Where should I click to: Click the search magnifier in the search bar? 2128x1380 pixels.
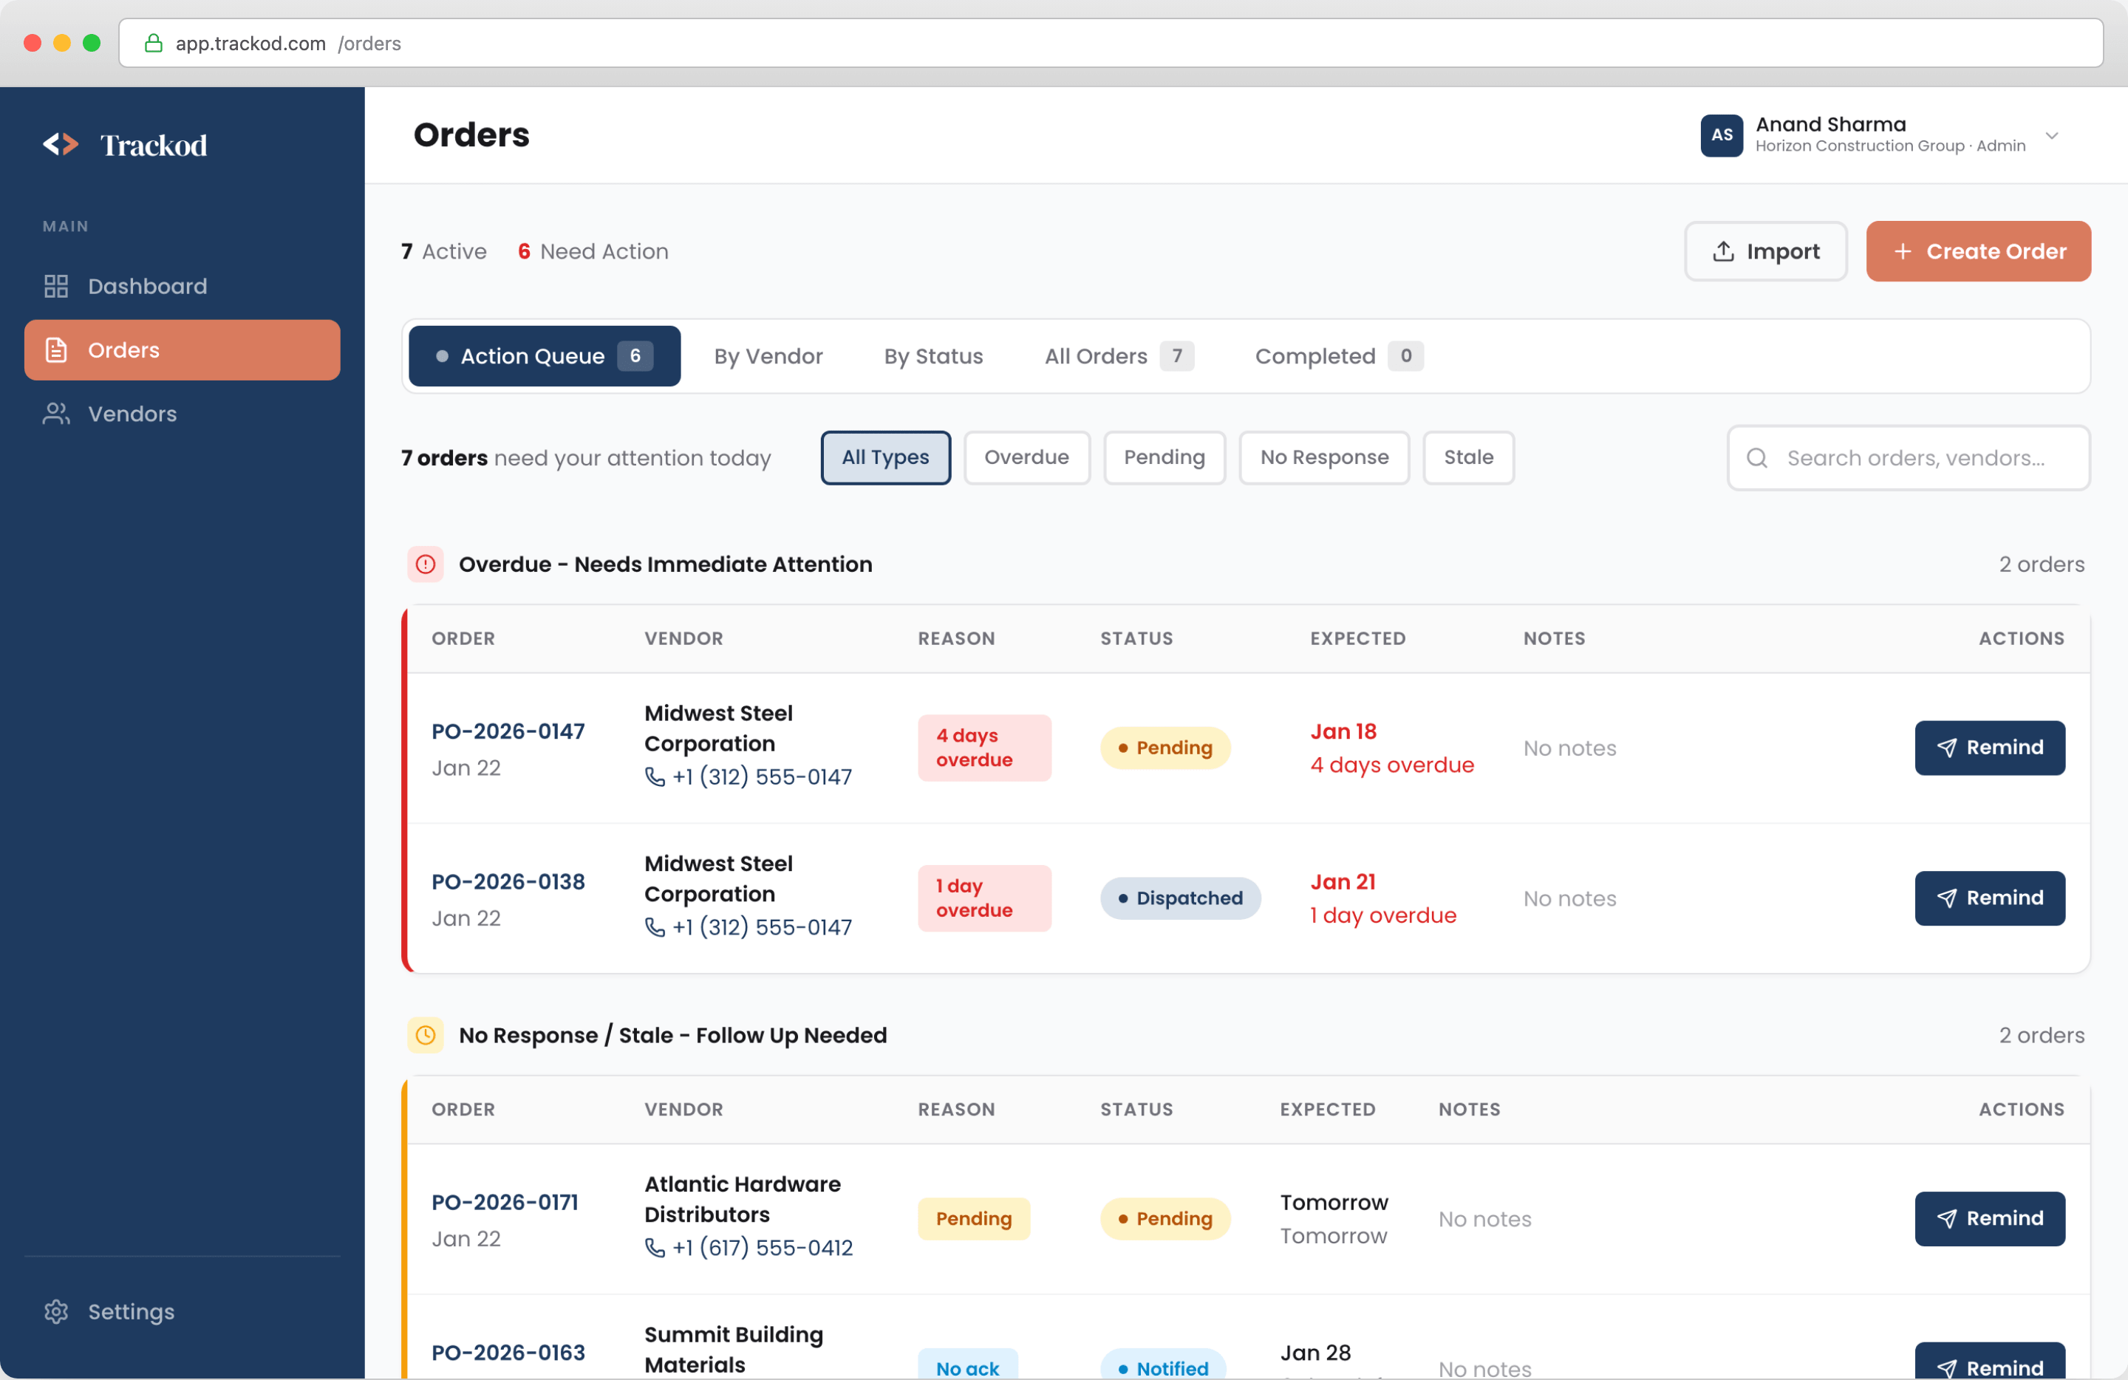[1756, 457]
